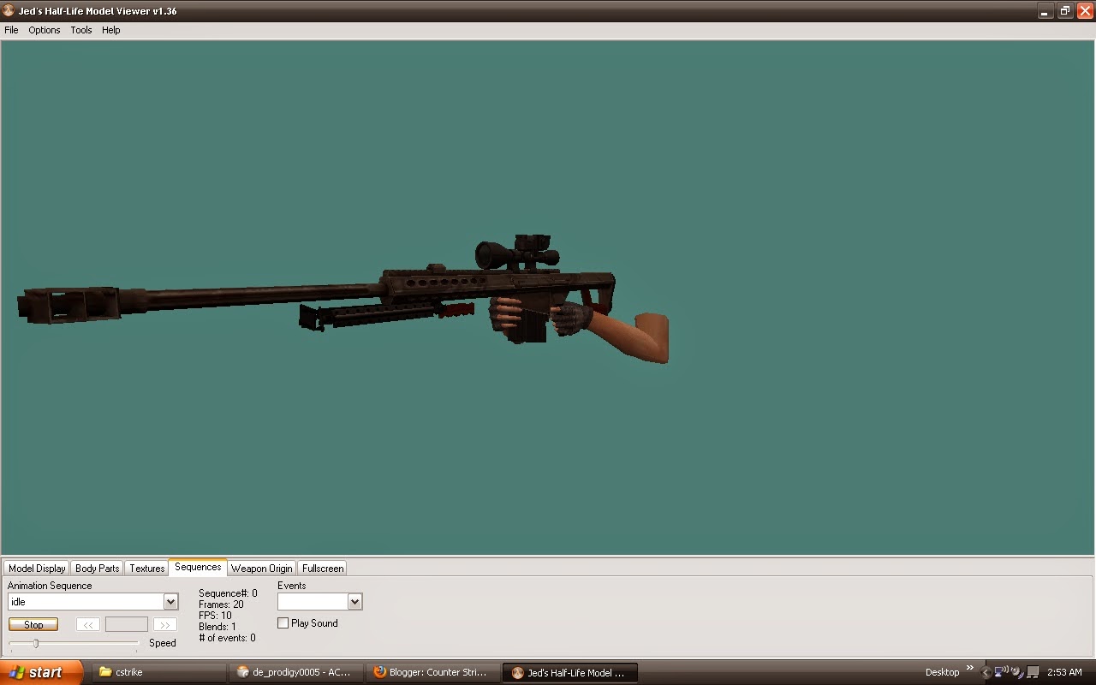
Task: Switch to the de_prodigy0005 taskbar window
Action: pyautogui.click(x=294, y=672)
